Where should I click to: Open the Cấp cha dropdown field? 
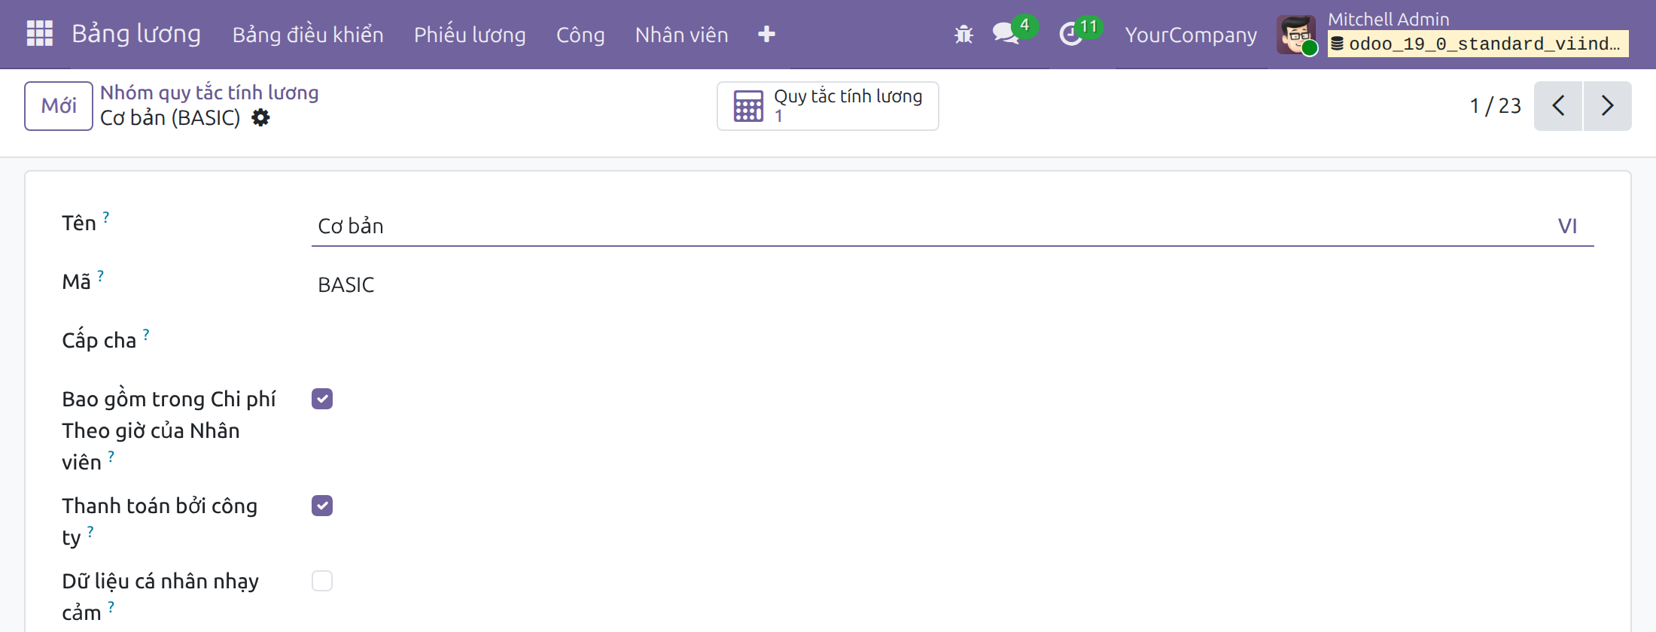pos(952,341)
